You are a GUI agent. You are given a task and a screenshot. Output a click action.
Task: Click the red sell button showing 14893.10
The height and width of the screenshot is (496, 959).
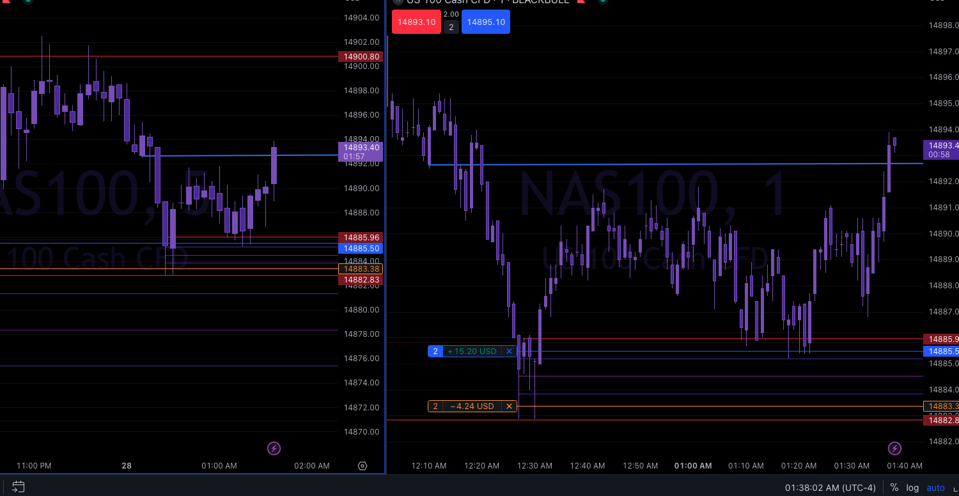(416, 21)
